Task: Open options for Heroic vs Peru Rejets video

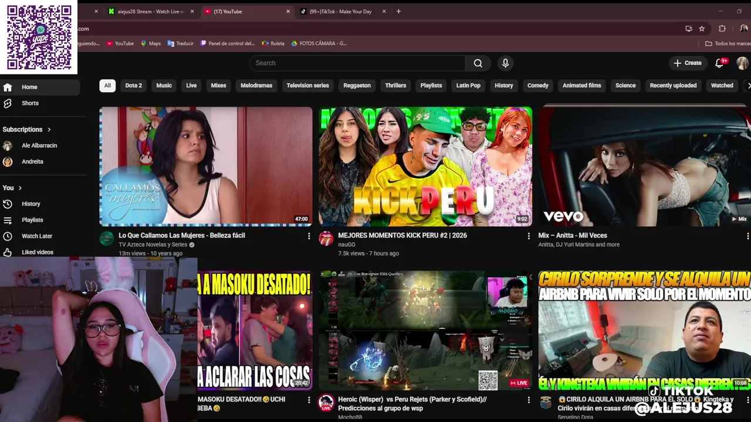Action: point(528,400)
